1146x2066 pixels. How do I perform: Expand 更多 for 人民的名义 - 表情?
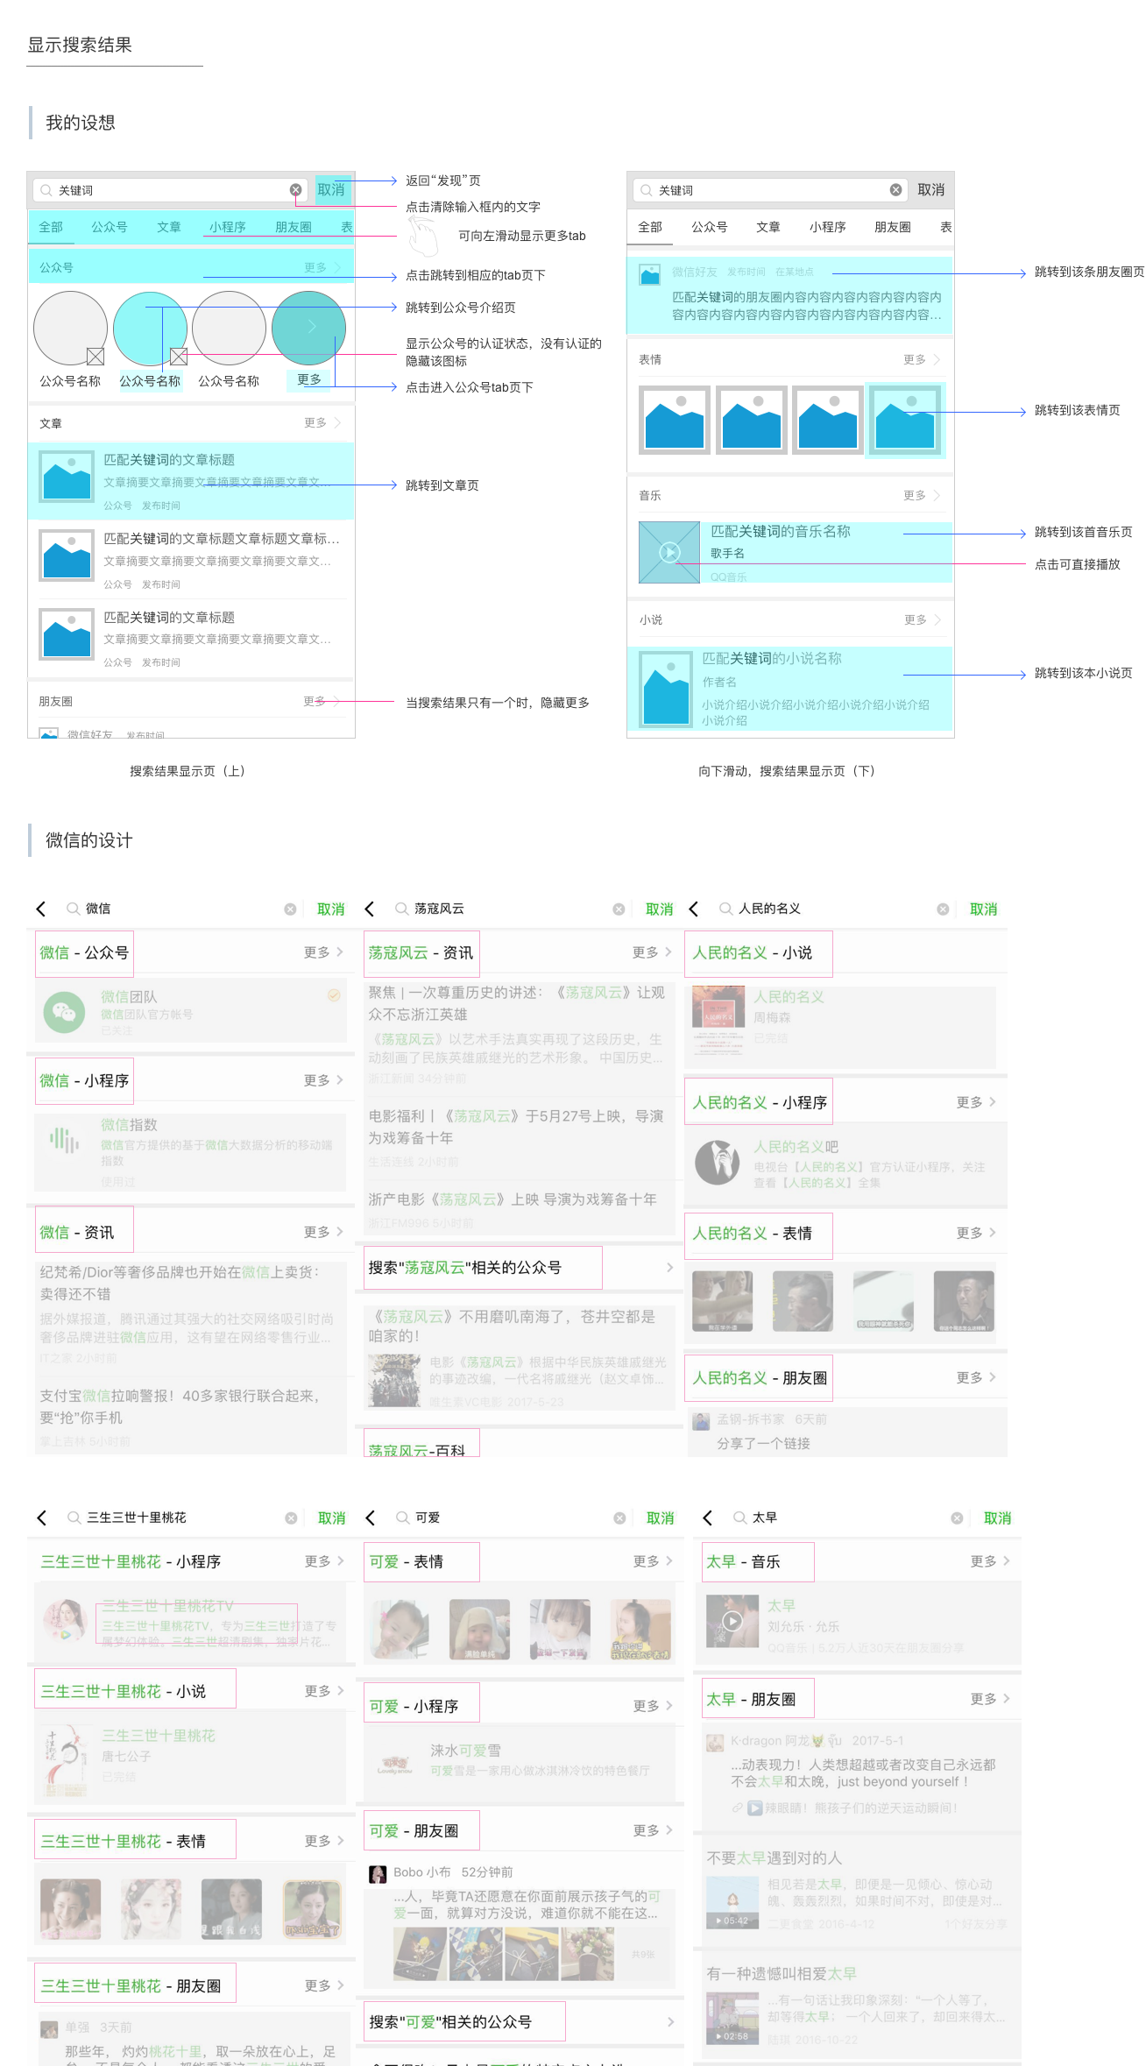pos(976,1233)
